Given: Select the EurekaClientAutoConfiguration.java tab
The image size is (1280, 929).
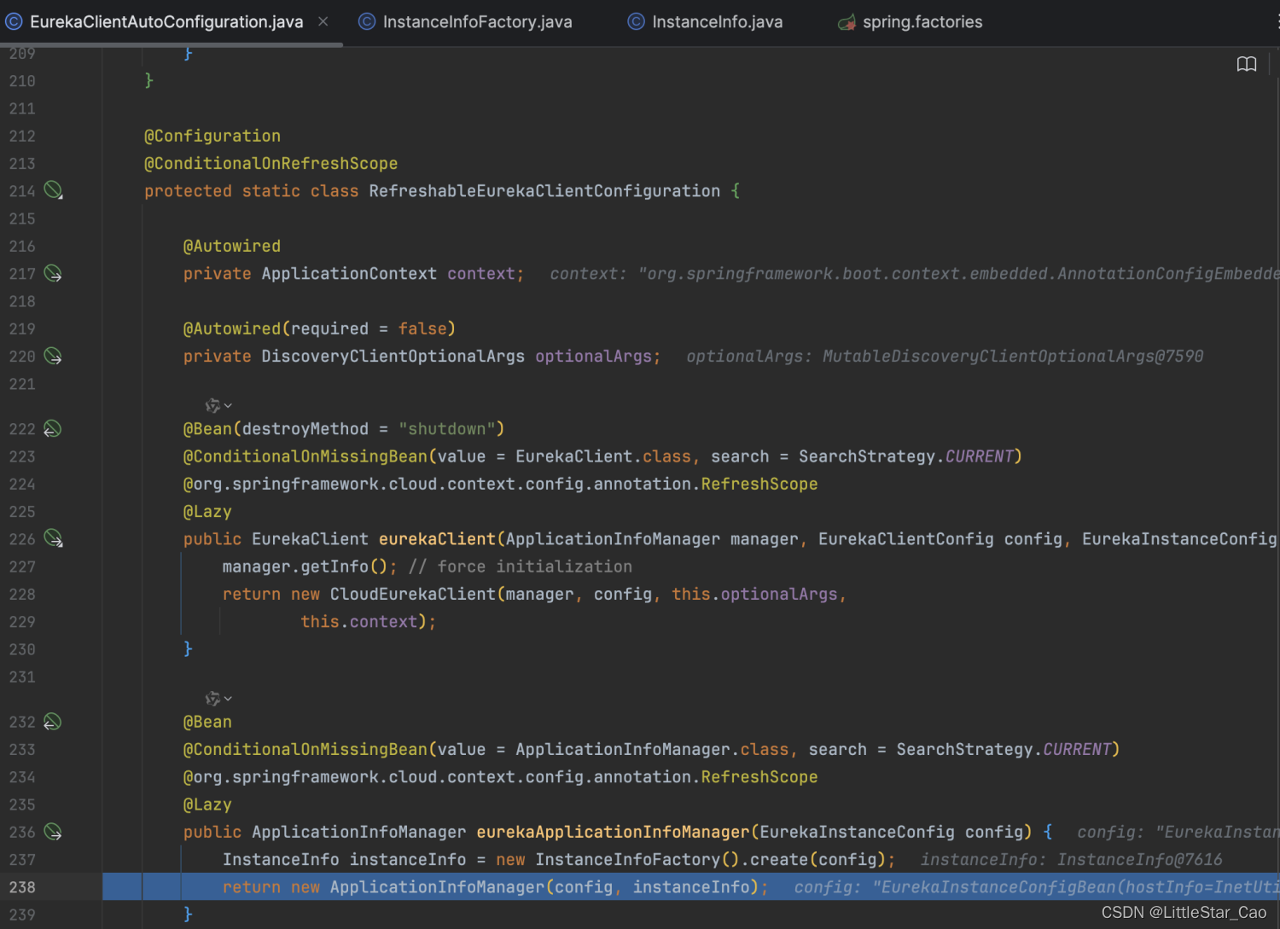Looking at the screenshot, I should (166, 22).
